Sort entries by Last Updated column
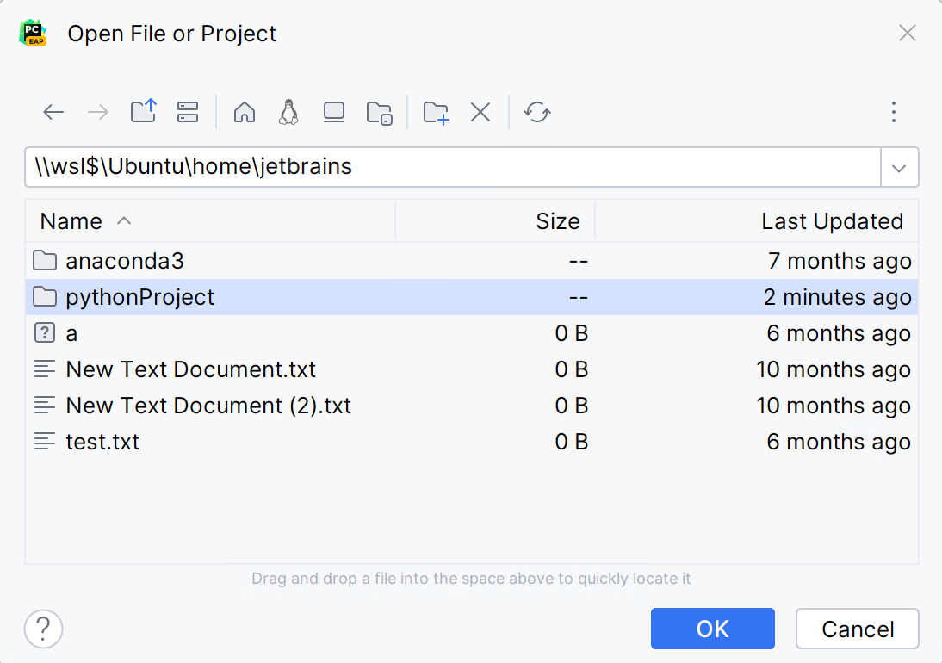Image resolution: width=942 pixels, height=663 pixels. click(833, 221)
